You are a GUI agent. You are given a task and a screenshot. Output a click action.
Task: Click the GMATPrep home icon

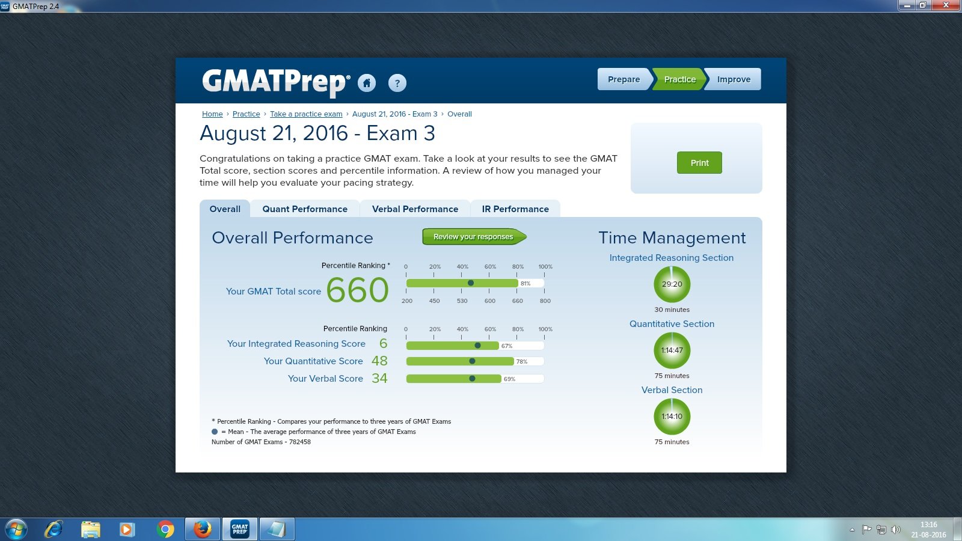[x=367, y=84]
